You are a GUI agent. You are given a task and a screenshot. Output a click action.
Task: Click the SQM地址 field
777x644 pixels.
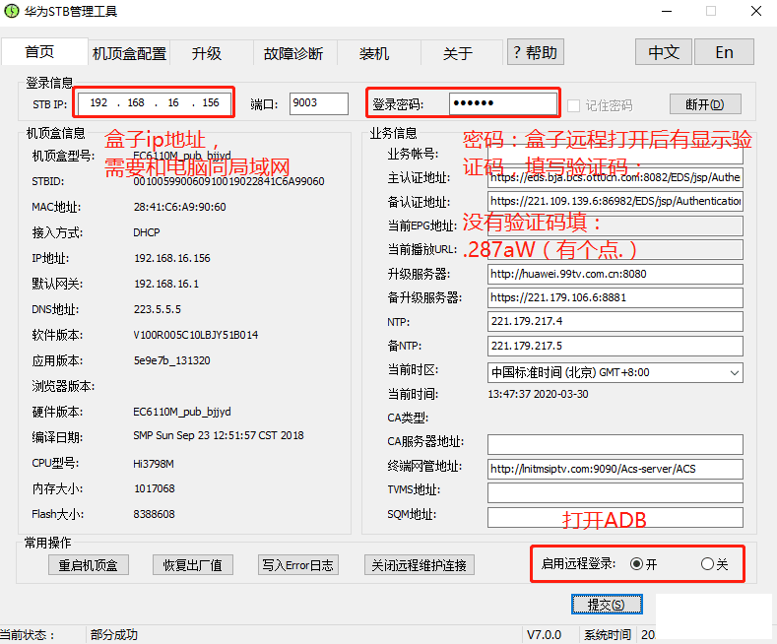pos(615,517)
